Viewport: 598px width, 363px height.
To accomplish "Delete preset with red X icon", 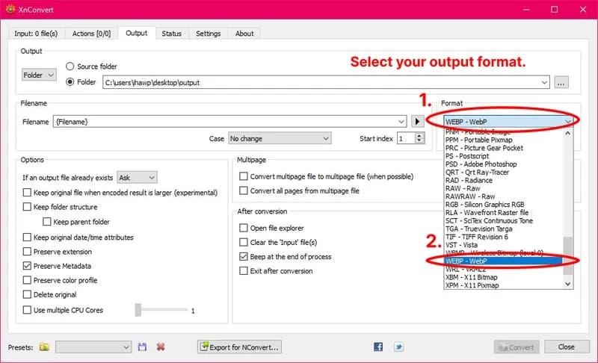I will coord(161,347).
